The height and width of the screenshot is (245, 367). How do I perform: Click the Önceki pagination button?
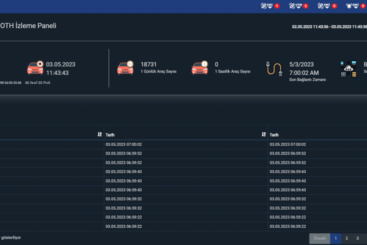point(320,238)
